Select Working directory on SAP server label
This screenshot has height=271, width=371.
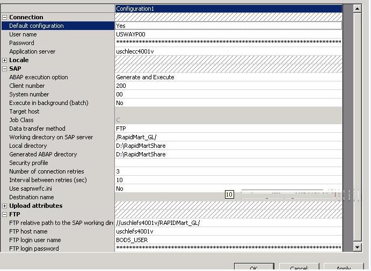(51, 137)
